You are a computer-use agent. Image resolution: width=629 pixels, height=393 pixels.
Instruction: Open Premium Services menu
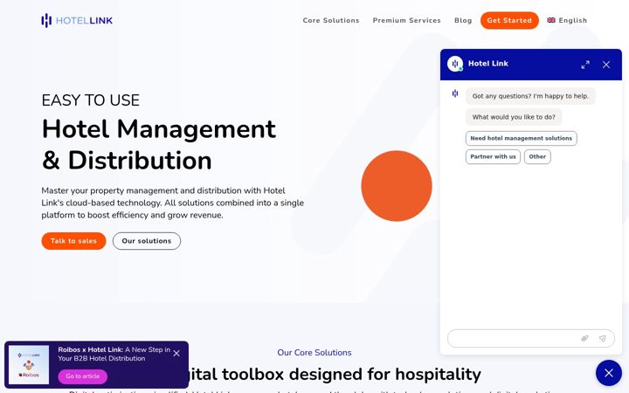(x=406, y=20)
